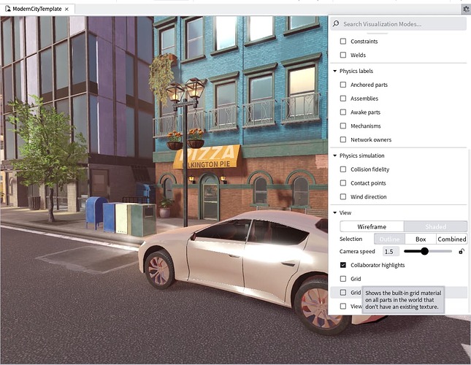Check the Mechanisms option
The height and width of the screenshot is (365, 471).
[343, 126]
